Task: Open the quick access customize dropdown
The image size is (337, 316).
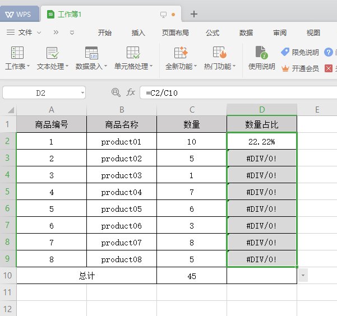Action: pos(72,32)
